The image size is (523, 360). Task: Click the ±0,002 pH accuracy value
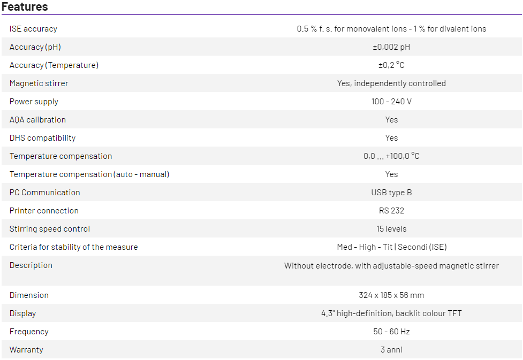(391, 47)
